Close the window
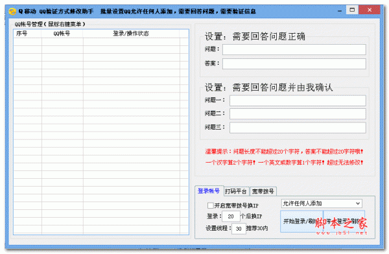The height and width of the screenshot is (254, 389). (370, 10)
